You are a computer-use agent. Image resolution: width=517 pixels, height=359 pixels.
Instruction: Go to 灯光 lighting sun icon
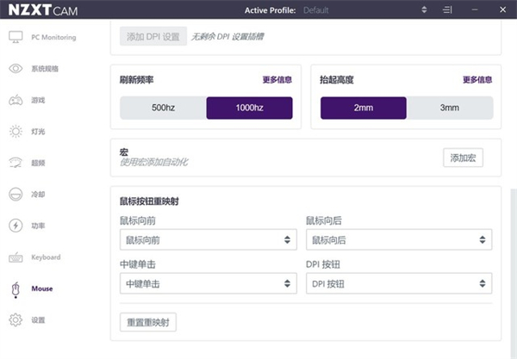point(16,132)
